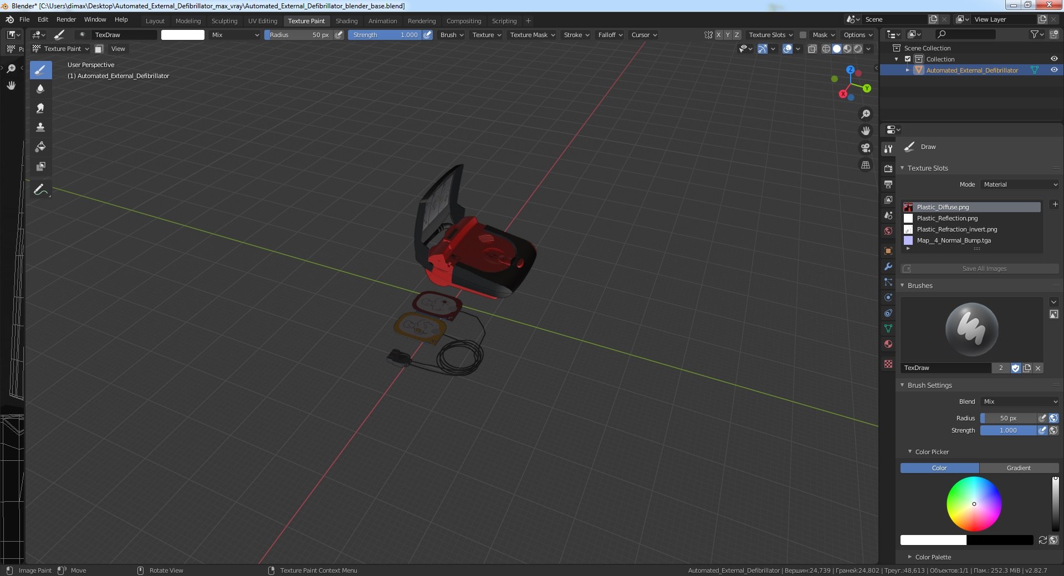This screenshot has width=1064, height=576.
Task: Open the viewport View menu
Action: 118,49
